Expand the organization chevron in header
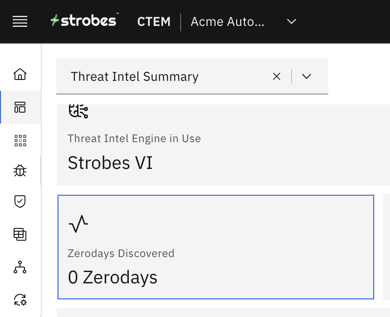 [x=292, y=21]
